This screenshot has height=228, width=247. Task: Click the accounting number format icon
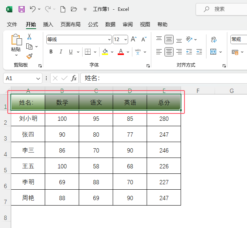click(x=235, y=52)
